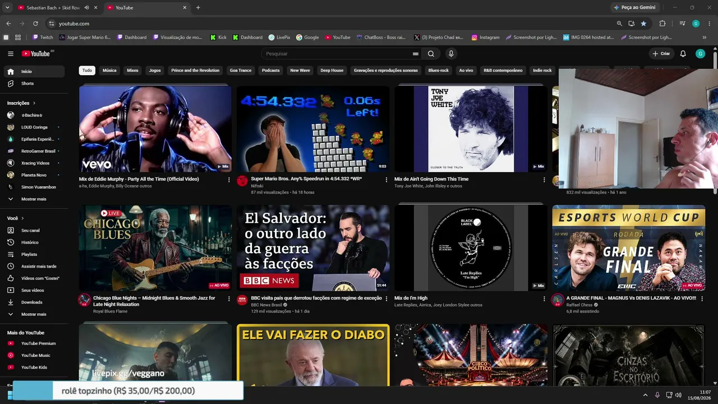
Task: Open the on-screen keyboard icon in search box
Action: point(416,54)
